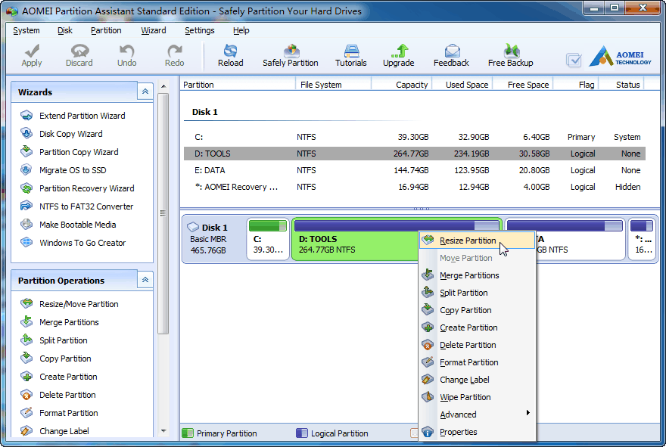Choose Delete Partition in context menu
Image resolution: width=666 pixels, height=447 pixels.
click(x=477, y=345)
